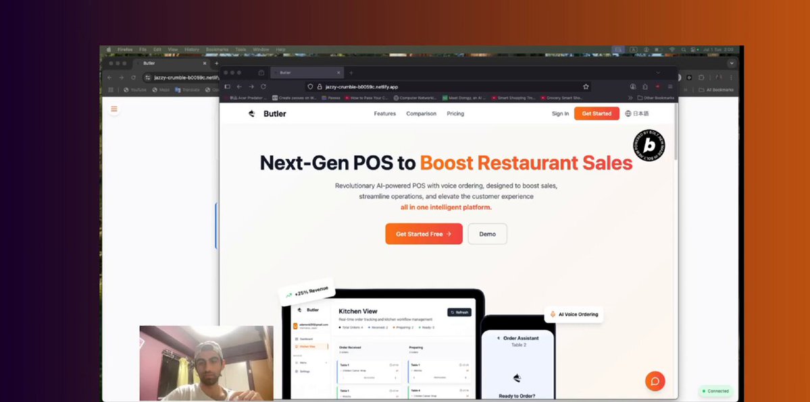Open the Japanese language selector
The image size is (810, 402).
pyautogui.click(x=636, y=113)
